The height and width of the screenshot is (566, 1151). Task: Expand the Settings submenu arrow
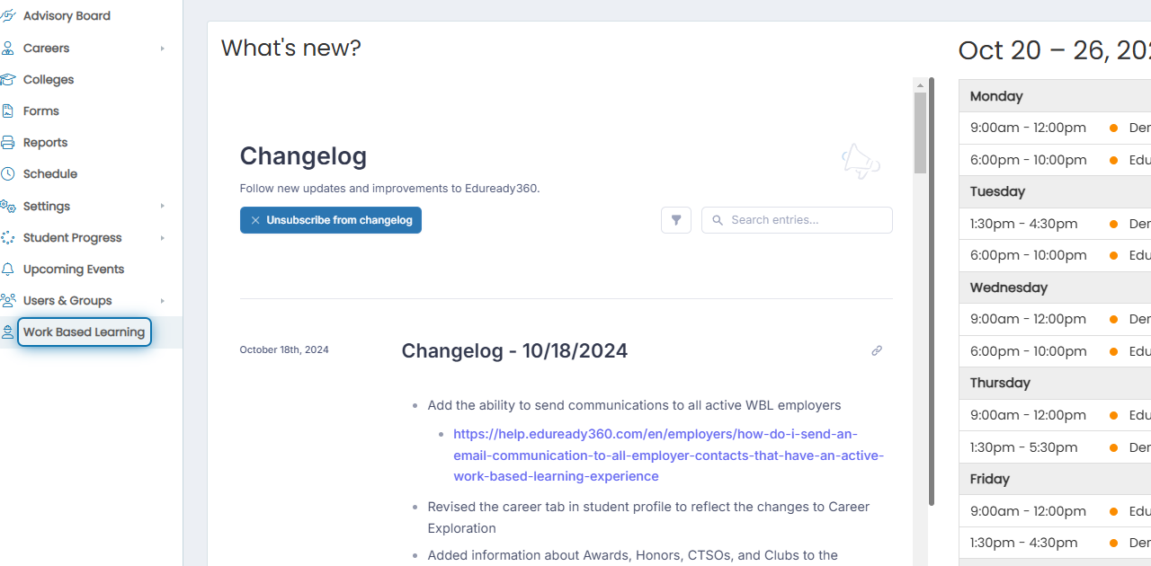coord(163,206)
